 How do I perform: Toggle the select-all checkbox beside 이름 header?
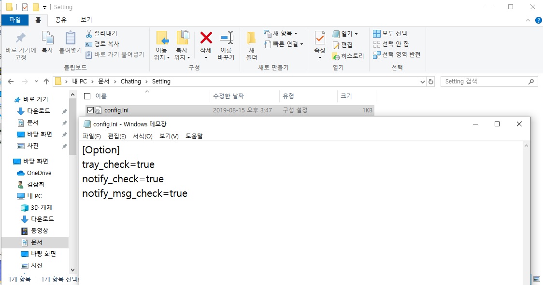coord(87,95)
